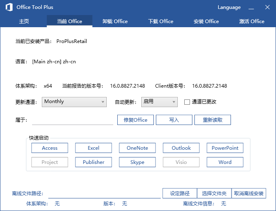Launch Publisher from quick start
The image size is (276, 211).
tap(93, 162)
